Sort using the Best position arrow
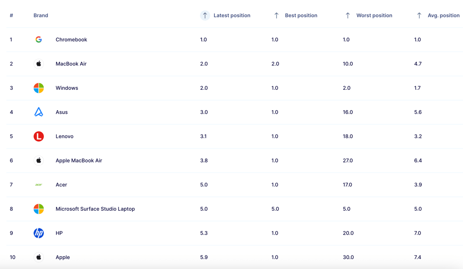Image resolution: width=463 pixels, height=269 pixels. coord(276,15)
